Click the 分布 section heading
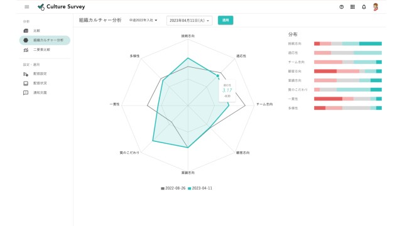The height and width of the screenshot is (226, 402). 293,35
